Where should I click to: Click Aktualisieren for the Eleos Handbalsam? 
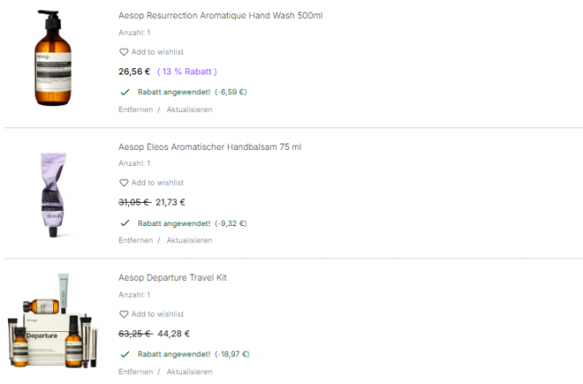click(188, 240)
